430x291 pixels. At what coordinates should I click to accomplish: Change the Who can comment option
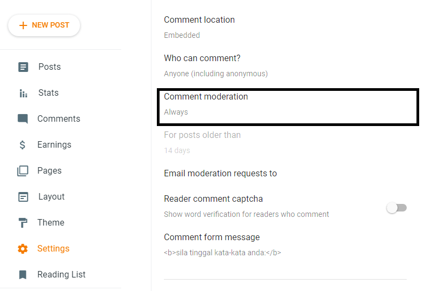tap(215, 65)
